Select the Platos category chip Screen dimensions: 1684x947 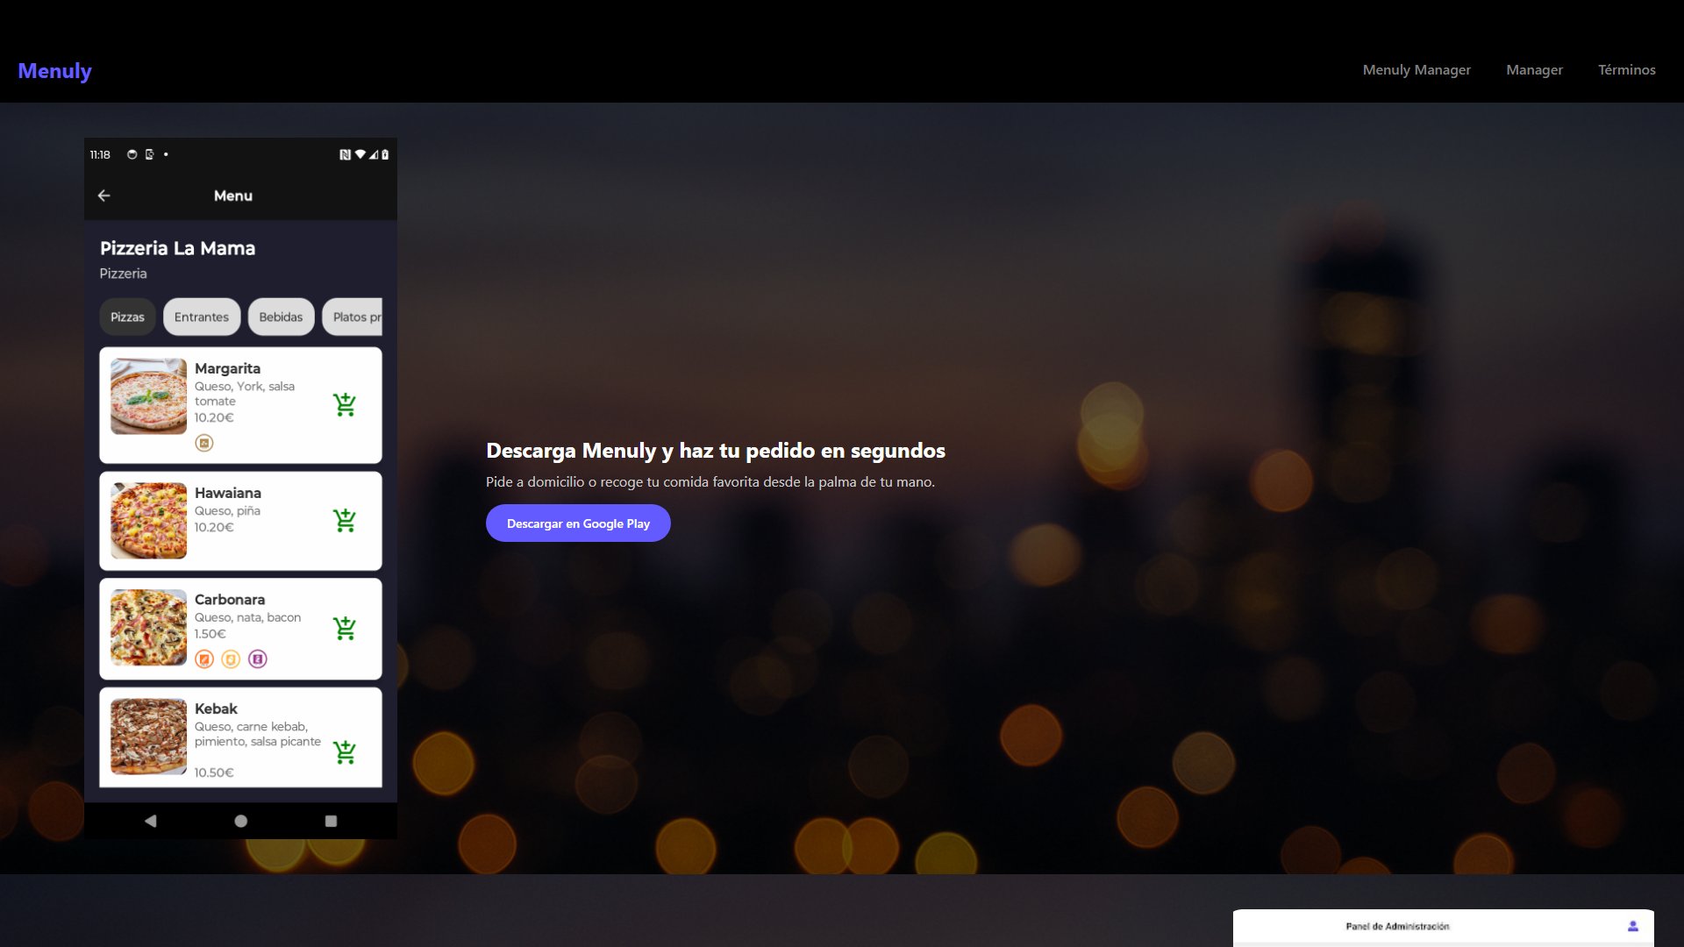tap(353, 317)
